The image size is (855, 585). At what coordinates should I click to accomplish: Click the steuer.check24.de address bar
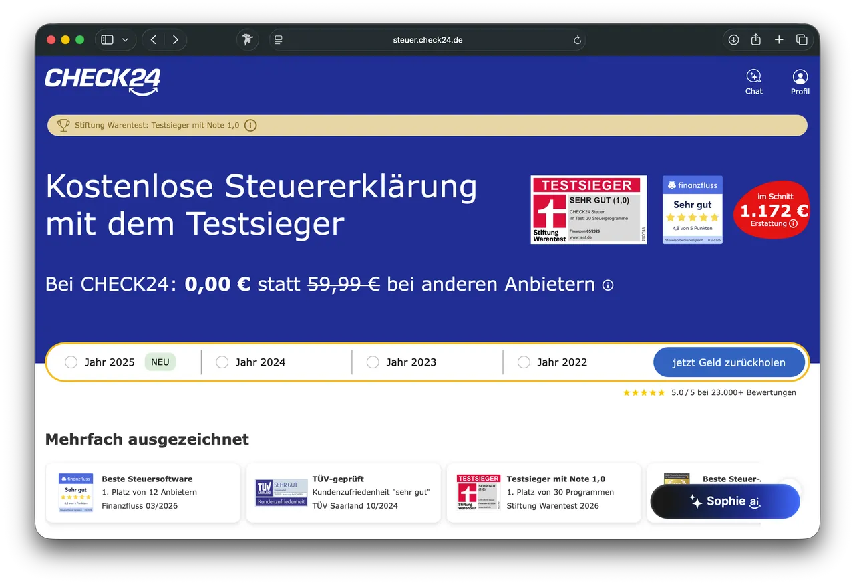point(427,40)
